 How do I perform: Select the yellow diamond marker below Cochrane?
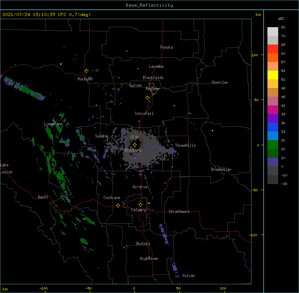[118, 205]
